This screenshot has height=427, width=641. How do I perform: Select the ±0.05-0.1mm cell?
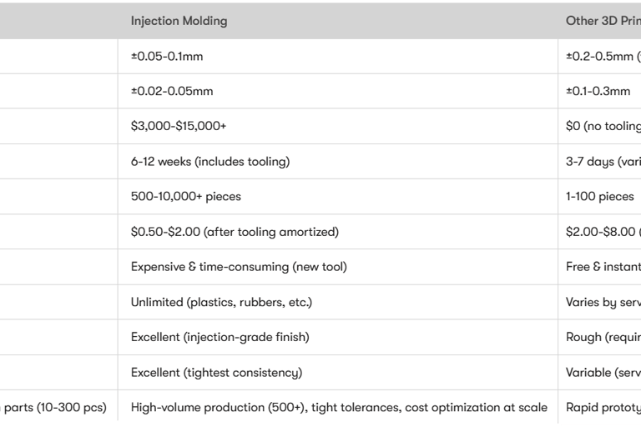click(x=167, y=57)
